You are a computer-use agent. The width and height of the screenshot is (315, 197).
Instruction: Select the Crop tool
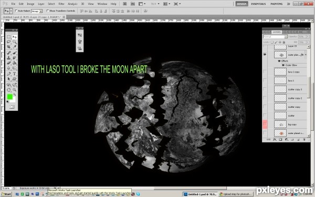click(8, 47)
